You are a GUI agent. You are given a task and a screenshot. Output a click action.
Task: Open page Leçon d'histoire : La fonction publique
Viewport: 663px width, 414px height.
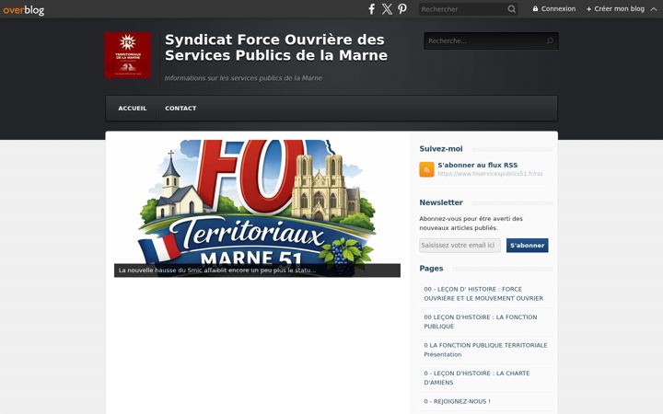tap(481, 321)
